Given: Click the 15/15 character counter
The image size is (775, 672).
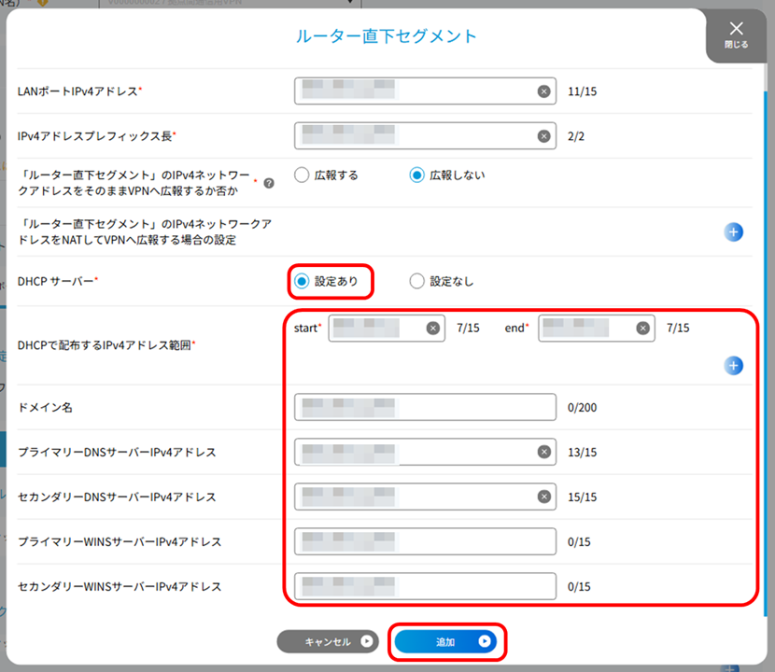Looking at the screenshot, I should click(583, 497).
